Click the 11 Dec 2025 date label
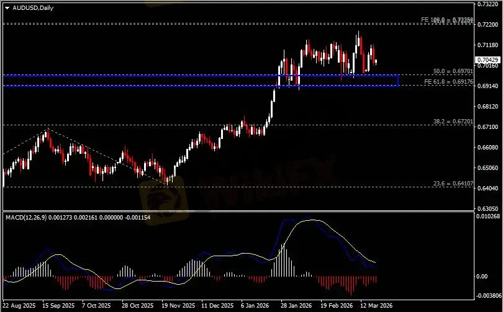 click(x=217, y=306)
